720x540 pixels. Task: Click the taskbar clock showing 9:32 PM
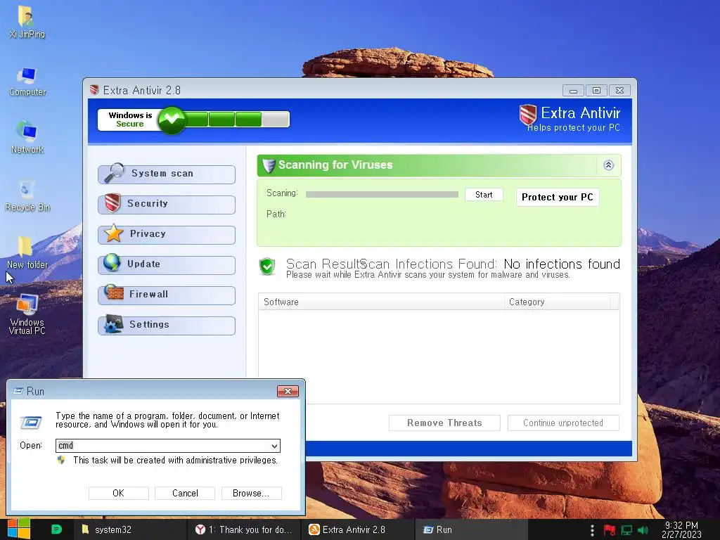point(681,530)
